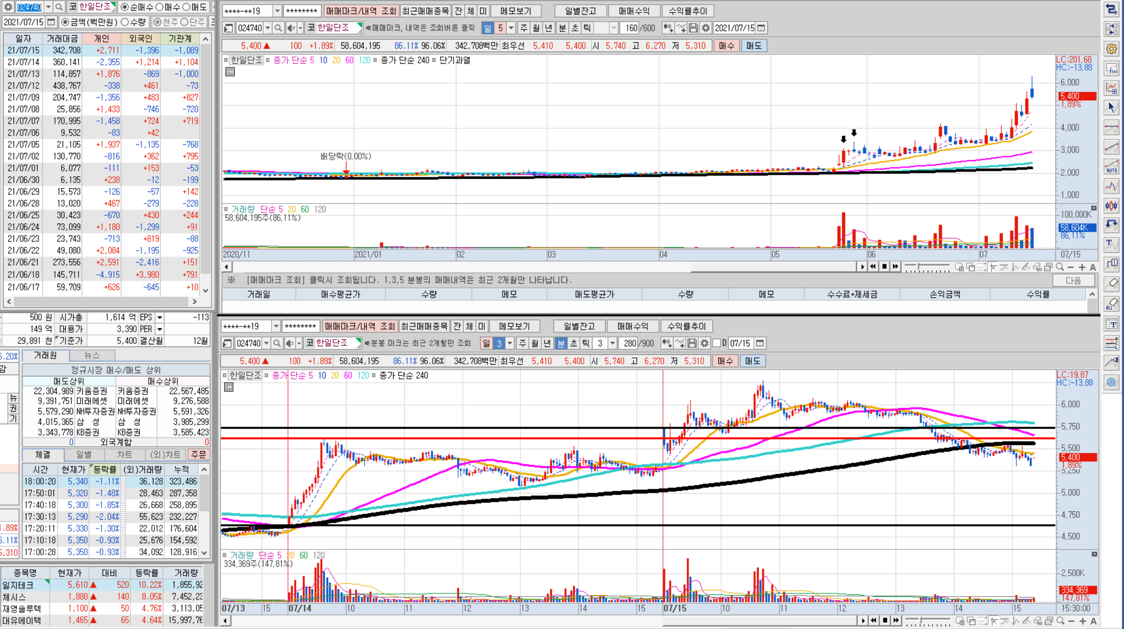This screenshot has height=629, width=1124.
Task: Click the settings gear in the top-left panel
Action: click(x=8, y=7)
